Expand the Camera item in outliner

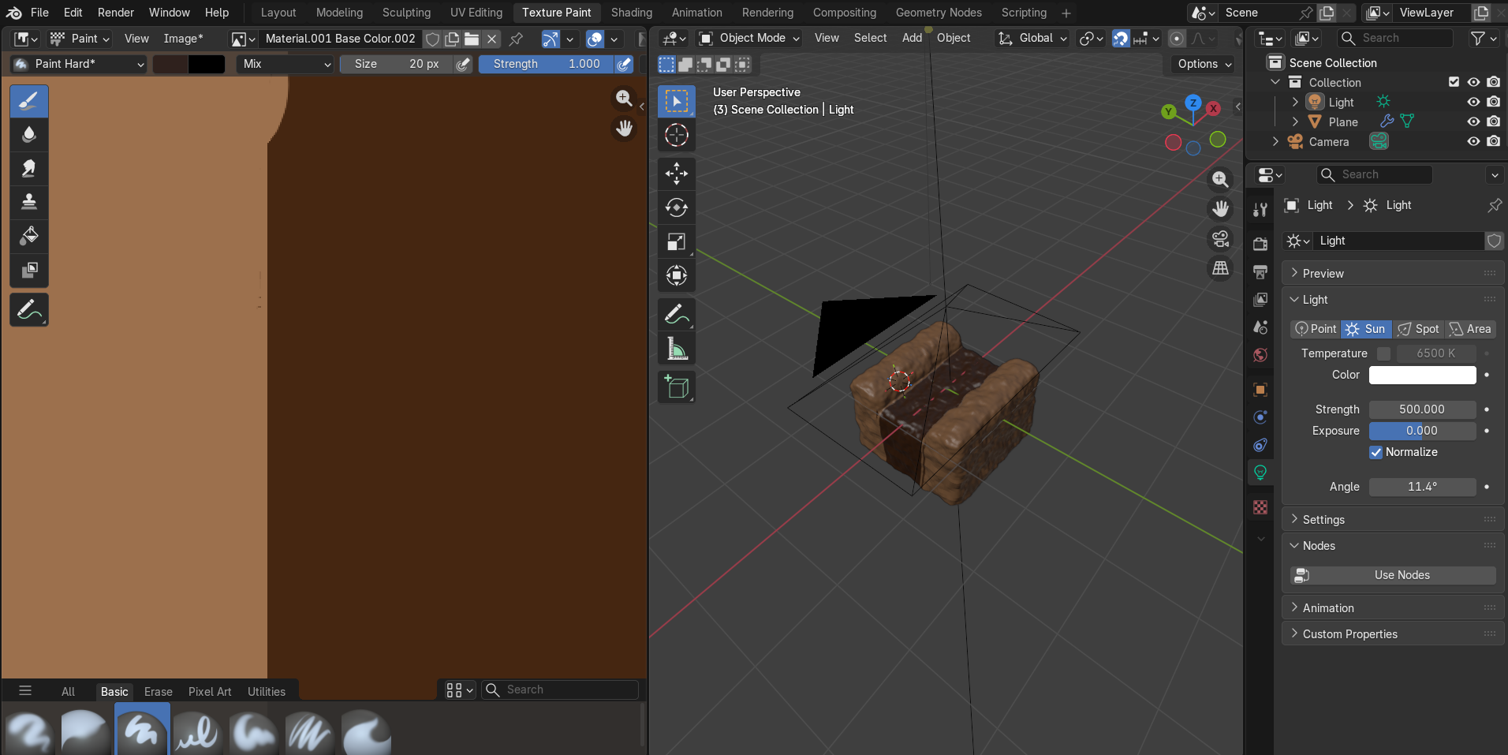click(1275, 142)
